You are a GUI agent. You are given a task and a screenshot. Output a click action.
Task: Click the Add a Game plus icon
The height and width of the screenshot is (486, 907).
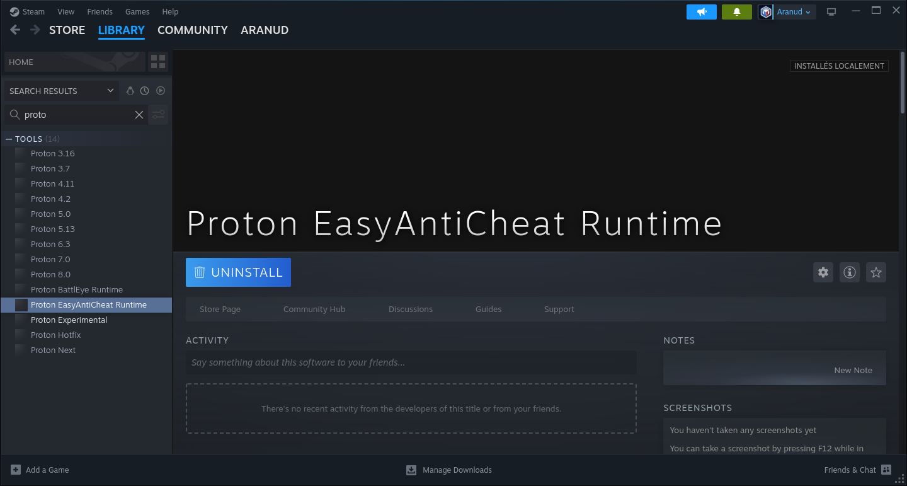(16, 470)
